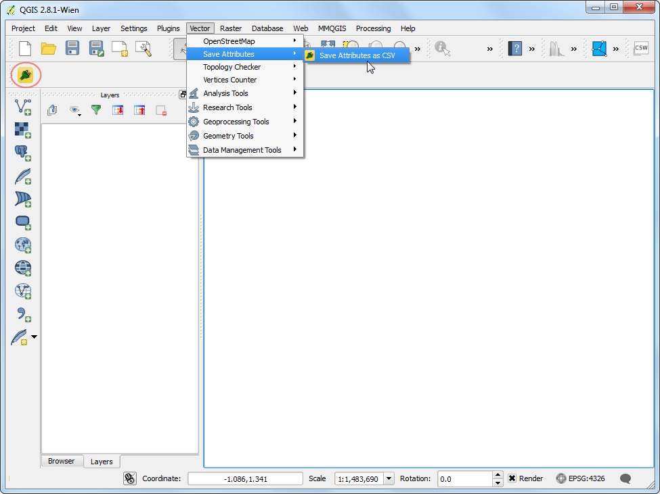Click the green Filter Legend funnel icon
The height and width of the screenshot is (494, 660).
(x=96, y=110)
